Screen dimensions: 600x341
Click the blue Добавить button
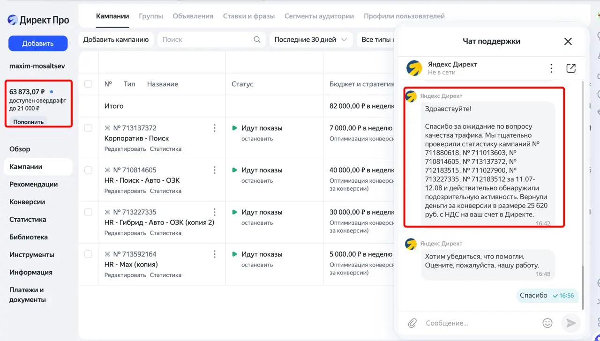[x=38, y=44]
